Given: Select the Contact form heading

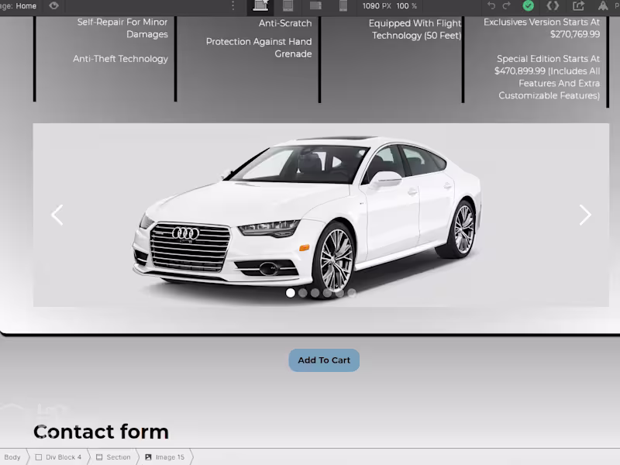Looking at the screenshot, I should click(102, 432).
